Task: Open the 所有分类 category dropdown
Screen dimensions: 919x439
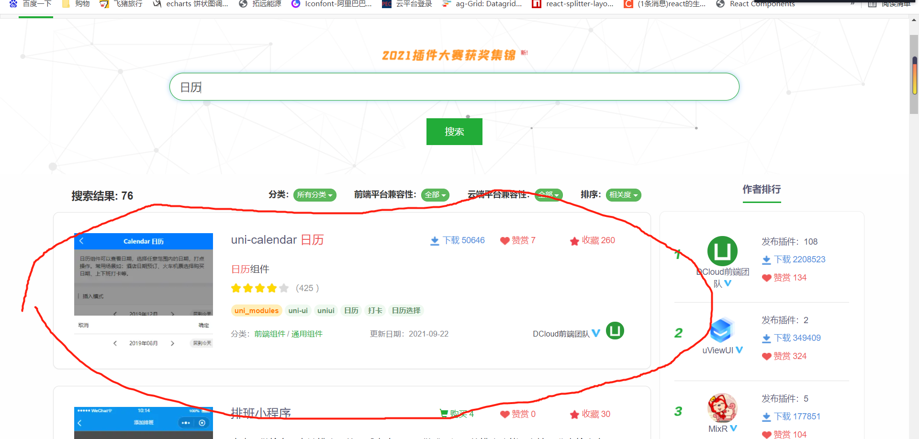Action: tap(314, 195)
